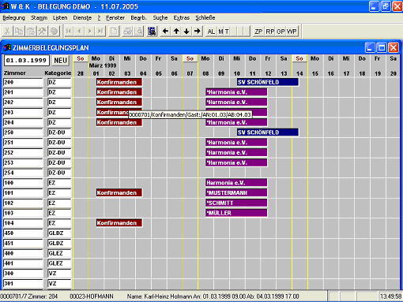Select Konfirmanden booking in room 202
This screenshot has width=403, height=302.
(x=119, y=103)
